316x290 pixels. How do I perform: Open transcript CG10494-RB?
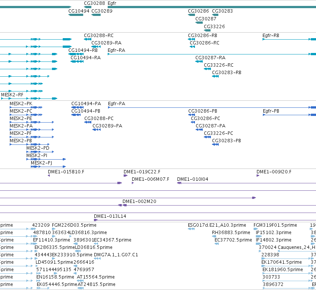click(83, 50)
